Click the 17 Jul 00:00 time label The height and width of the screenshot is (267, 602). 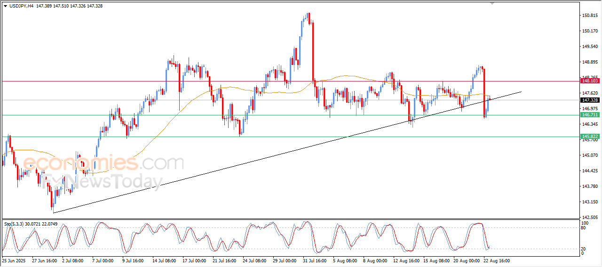tap(195, 260)
